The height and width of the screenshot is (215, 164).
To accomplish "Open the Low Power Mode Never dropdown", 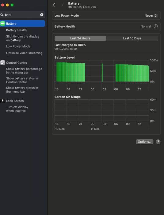I will click(151, 16).
